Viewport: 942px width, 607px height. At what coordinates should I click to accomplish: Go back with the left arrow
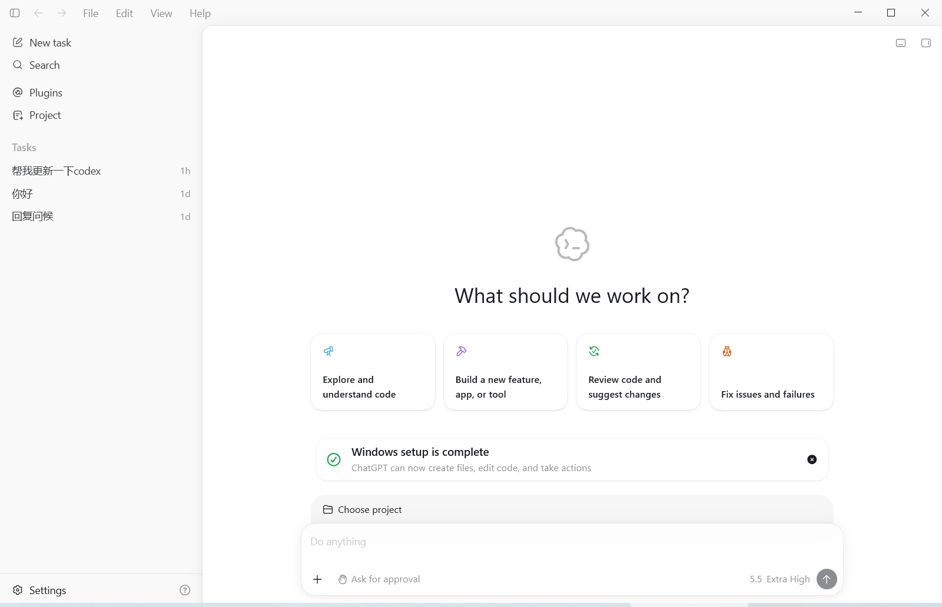38,13
